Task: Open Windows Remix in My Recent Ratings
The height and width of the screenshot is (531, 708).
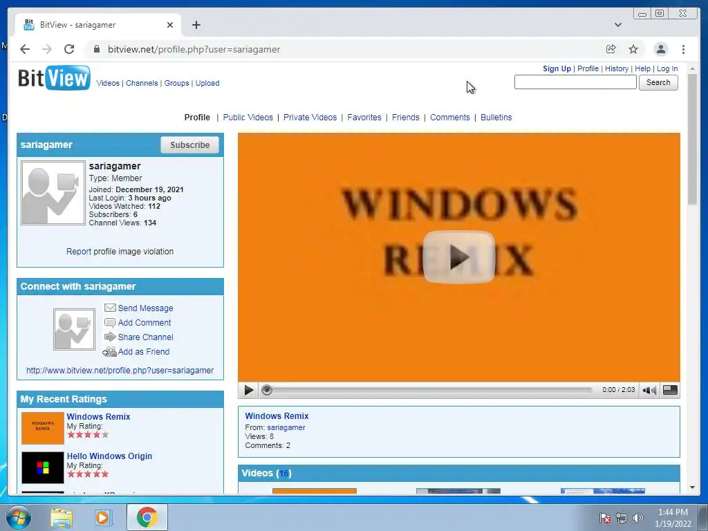Action: pyautogui.click(x=98, y=417)
